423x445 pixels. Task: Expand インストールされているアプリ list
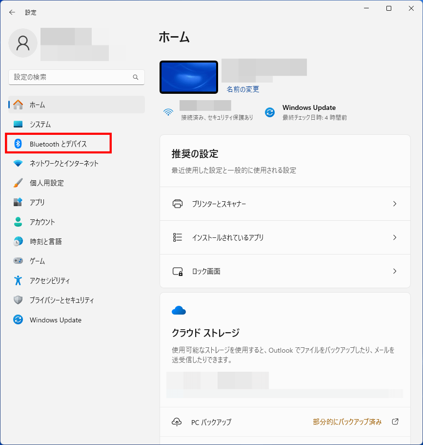(x=285, y=237)
